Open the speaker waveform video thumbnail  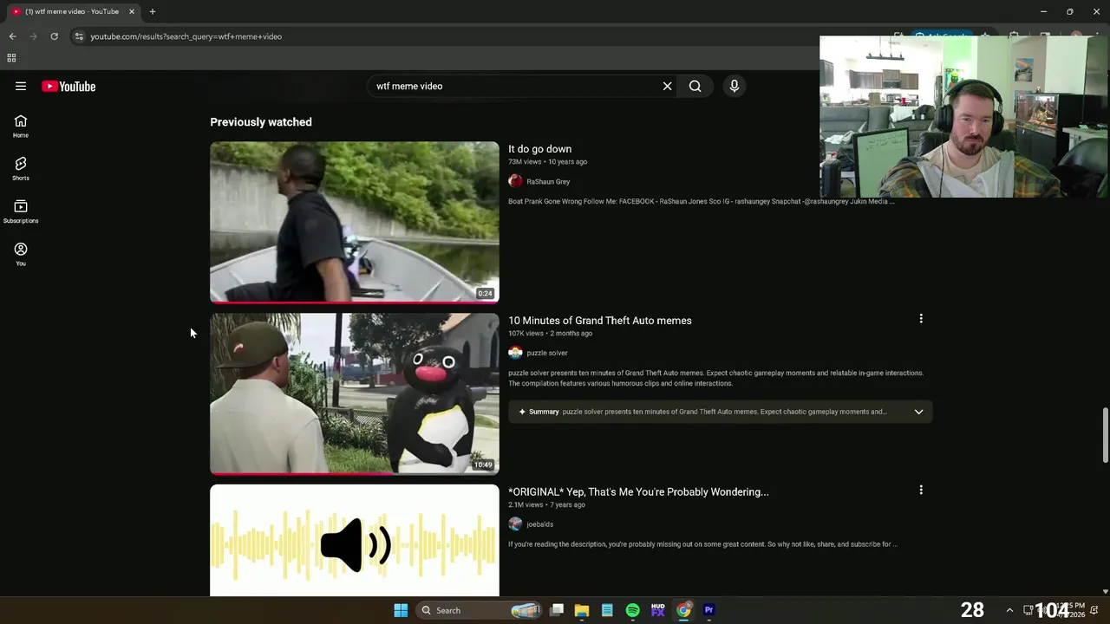[355, 540]
